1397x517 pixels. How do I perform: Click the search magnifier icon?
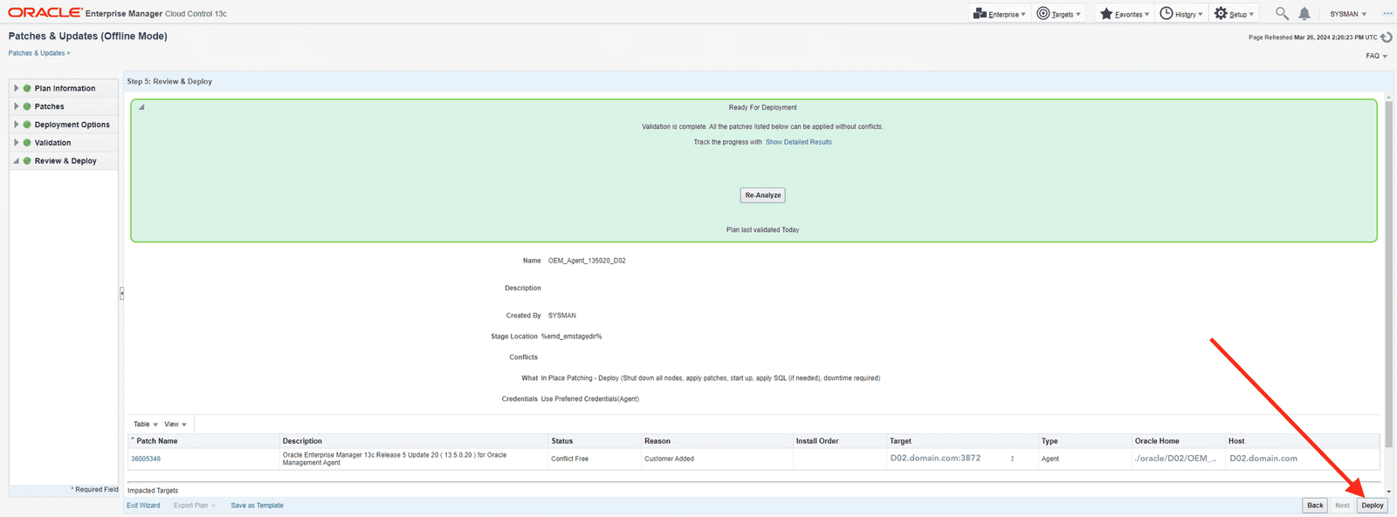click(1281, 13)
